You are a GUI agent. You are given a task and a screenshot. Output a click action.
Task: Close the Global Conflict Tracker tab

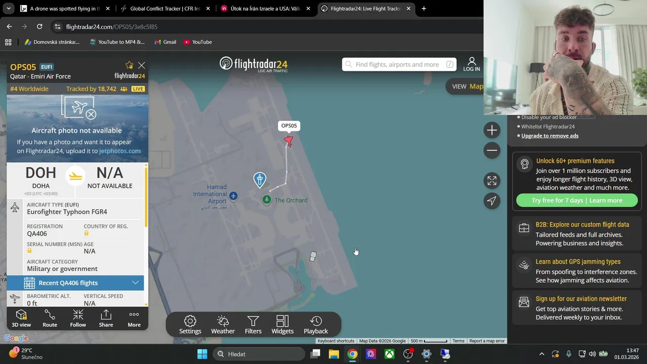(208, 9)
